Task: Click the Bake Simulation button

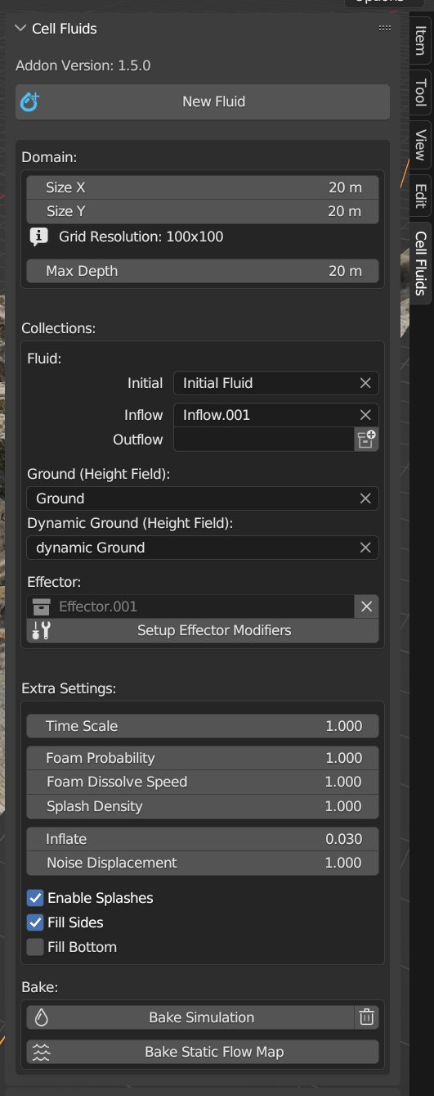Action: [x=190, y=1017]
